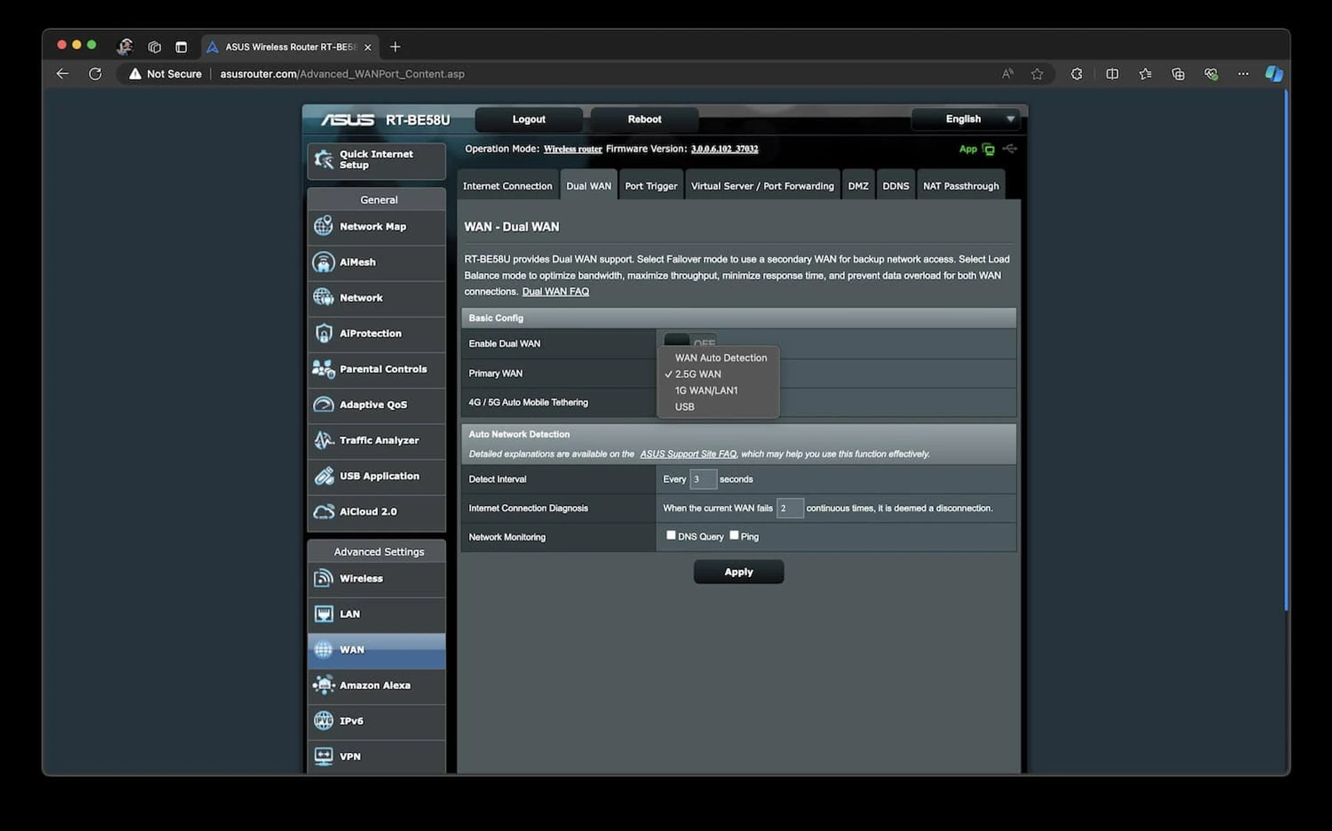Open browser settings ellipsis menu
1332x831 pixels.
coord(1243,74)
